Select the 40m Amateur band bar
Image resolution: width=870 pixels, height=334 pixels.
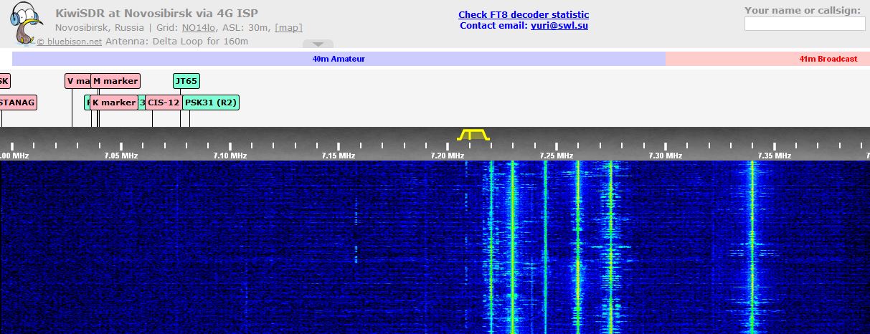click(339, 59)
